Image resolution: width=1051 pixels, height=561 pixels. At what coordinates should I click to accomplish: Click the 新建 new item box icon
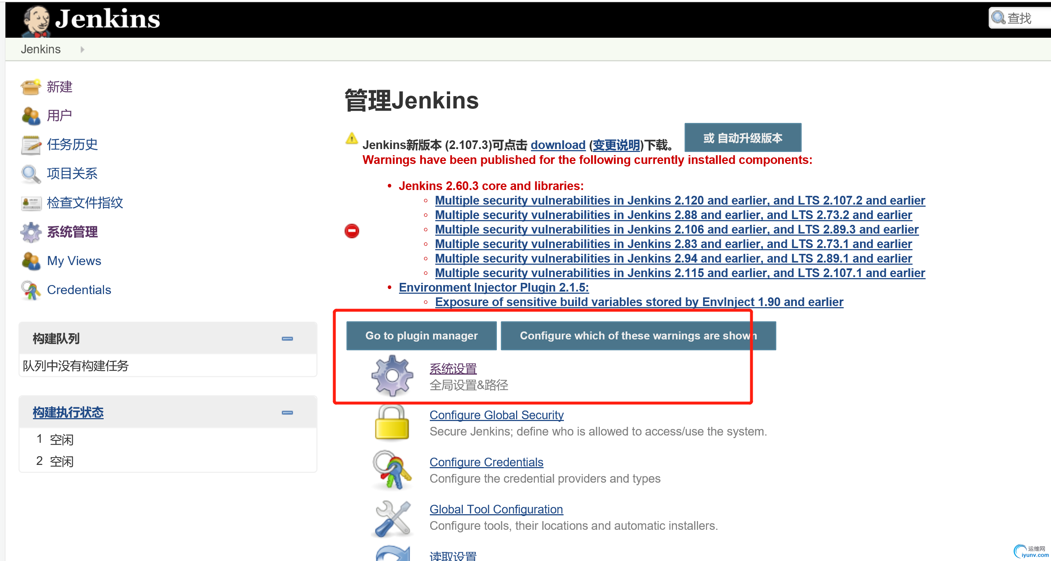pos(30,87)
